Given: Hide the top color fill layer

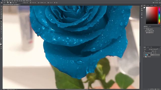Looking at the screenshot, I should [x=144, y=55].
